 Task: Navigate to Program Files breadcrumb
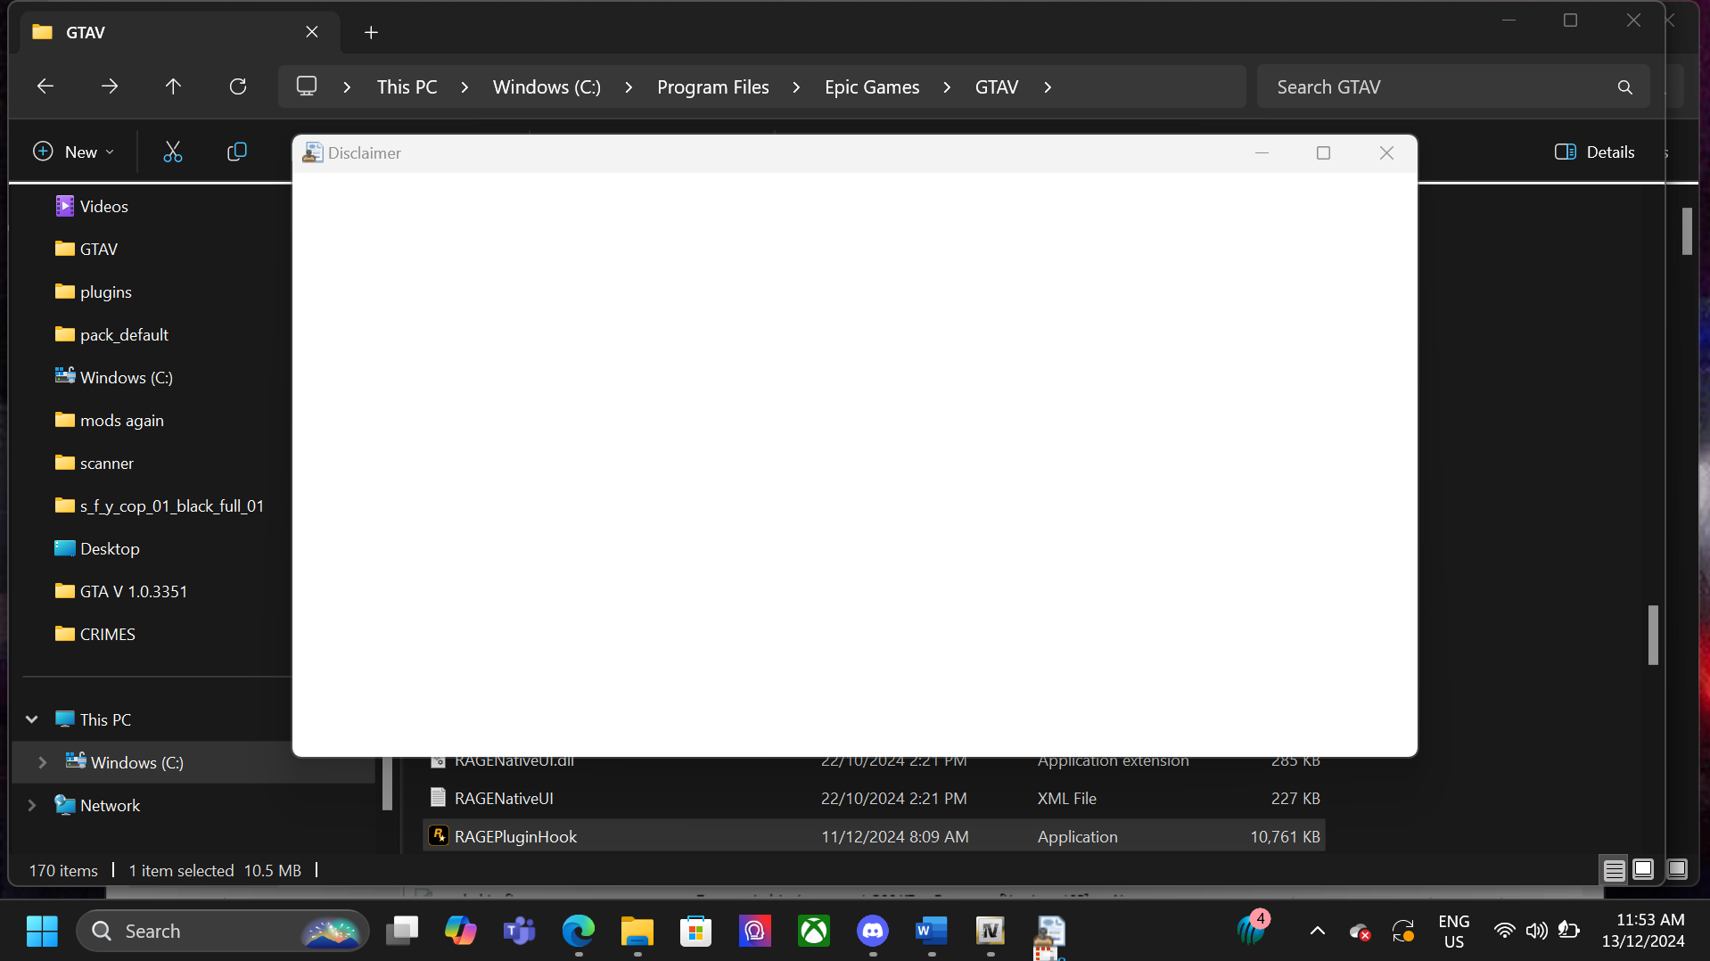click(x=713, y=87)
